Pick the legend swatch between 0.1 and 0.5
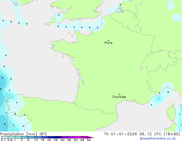Screen dimensions: 182x141 (x=5, y=137)
